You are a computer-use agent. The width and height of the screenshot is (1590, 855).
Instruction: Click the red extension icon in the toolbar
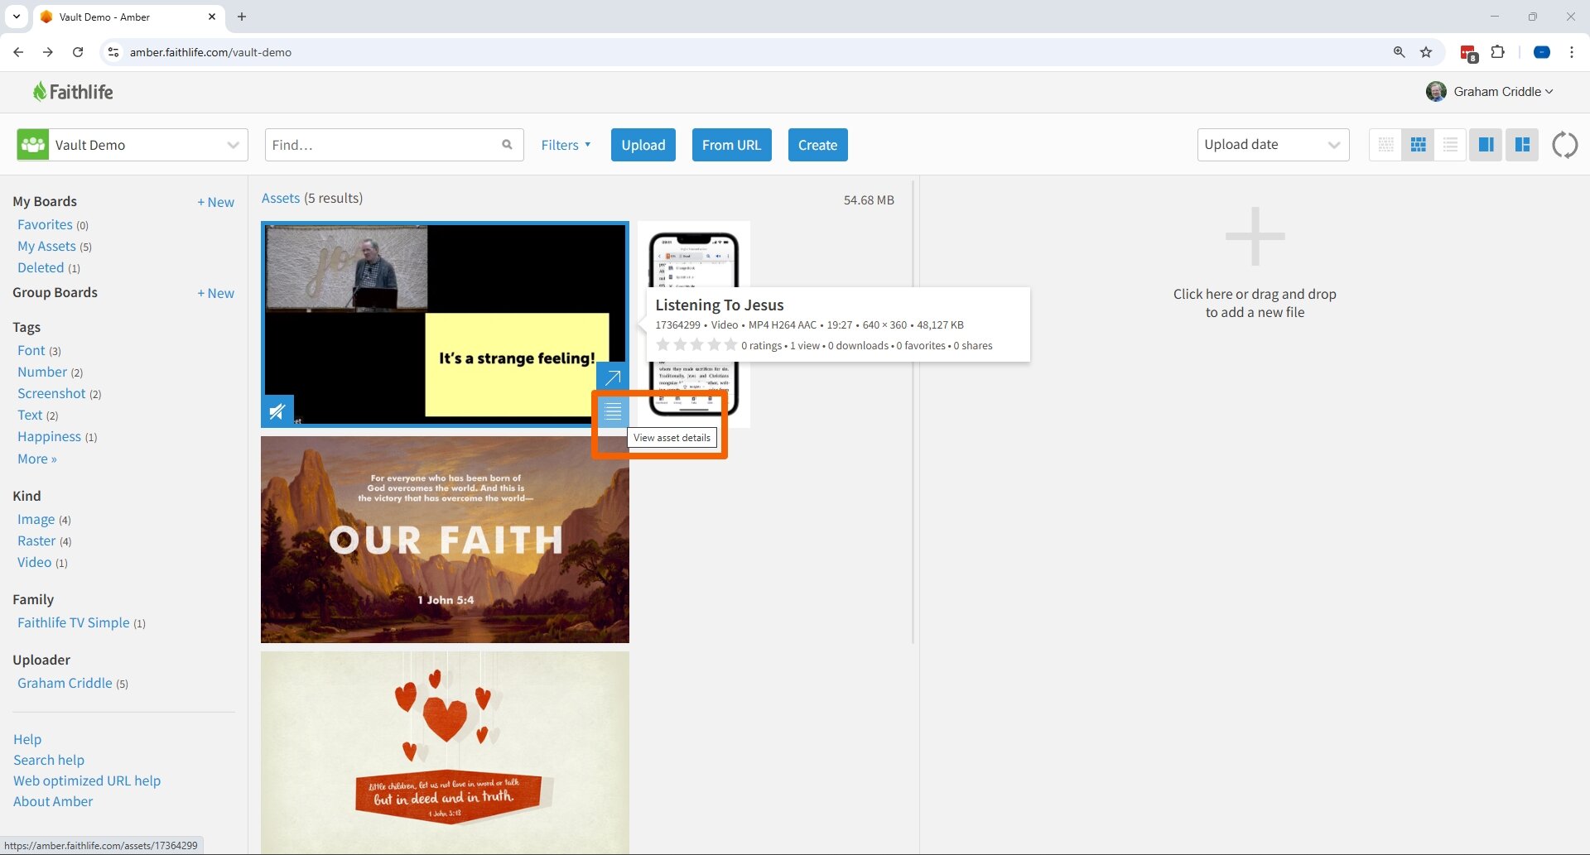click(1468, 54)
